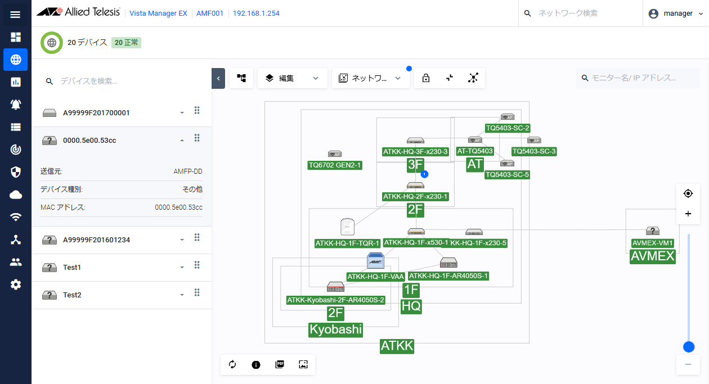Viewport: 709px width, 384px height.
Task: Click drag handle for A99999F201700001
Action: pyautogui.click(x=197, y=111)
